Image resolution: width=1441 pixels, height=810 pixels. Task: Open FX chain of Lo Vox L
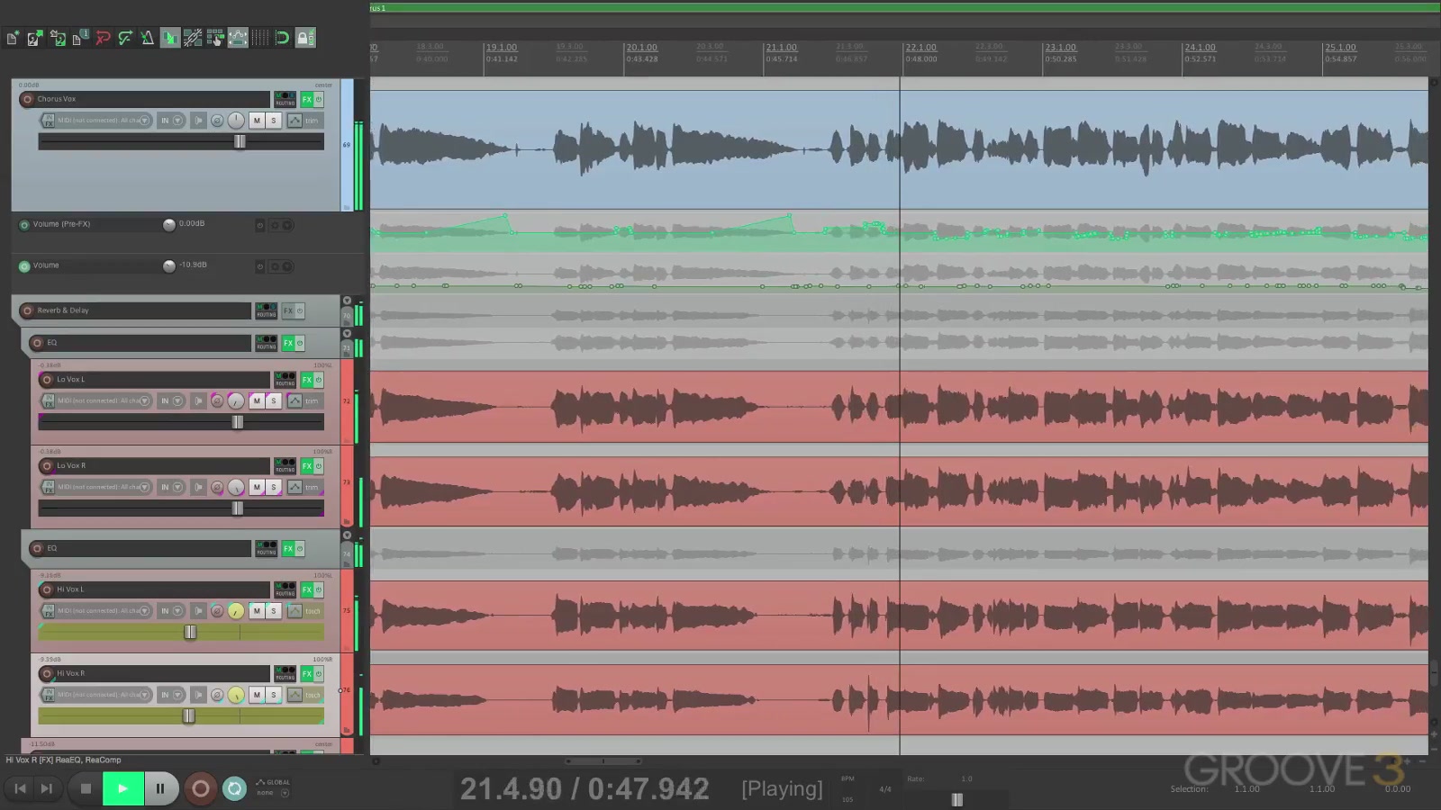306,380
